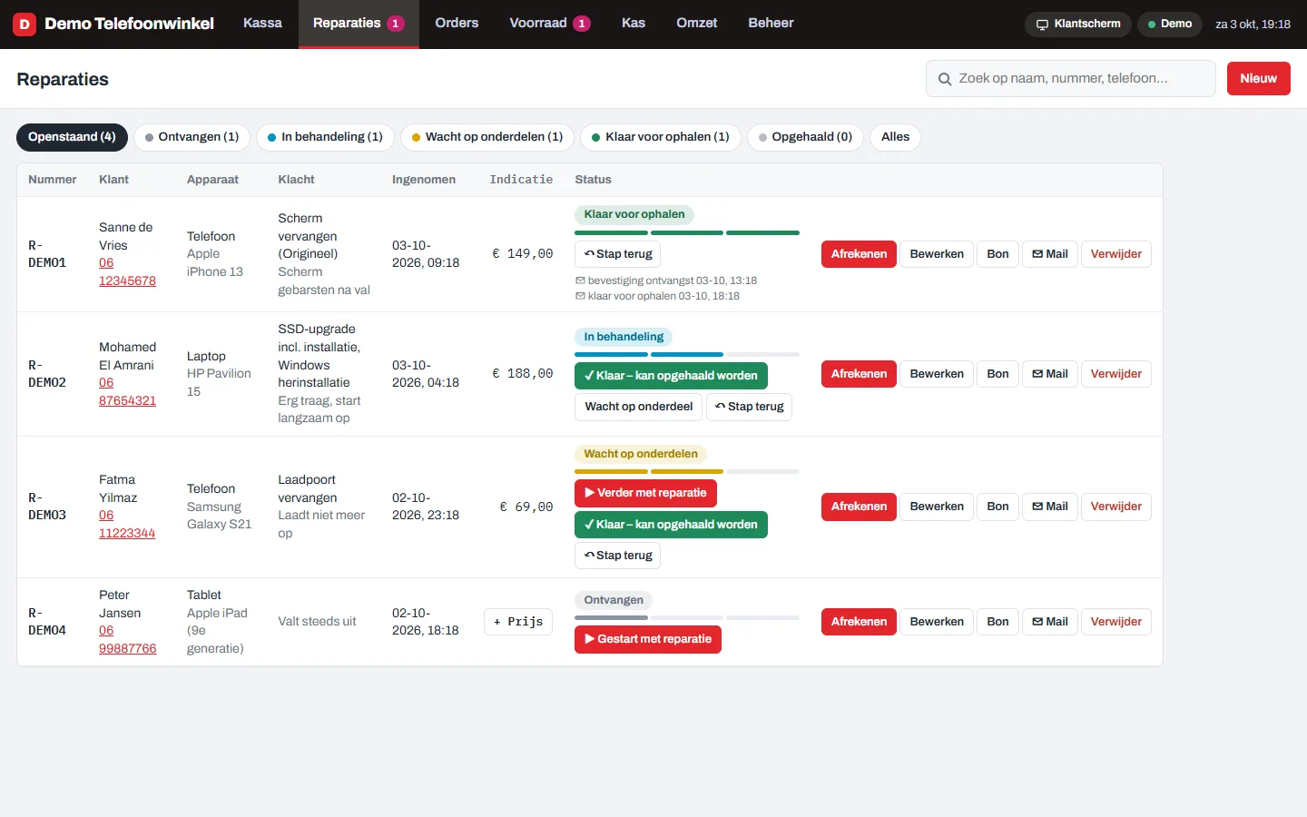Open phone number link 12345678

(127, 281)
